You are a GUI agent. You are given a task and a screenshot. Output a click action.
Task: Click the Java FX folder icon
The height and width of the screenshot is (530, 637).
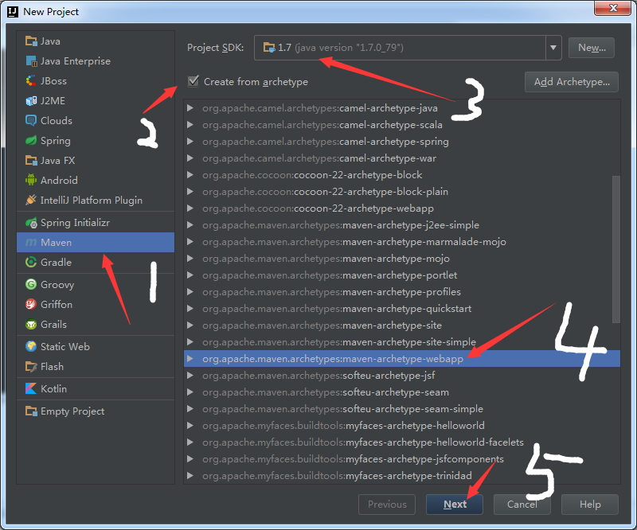tap(31, 161)
